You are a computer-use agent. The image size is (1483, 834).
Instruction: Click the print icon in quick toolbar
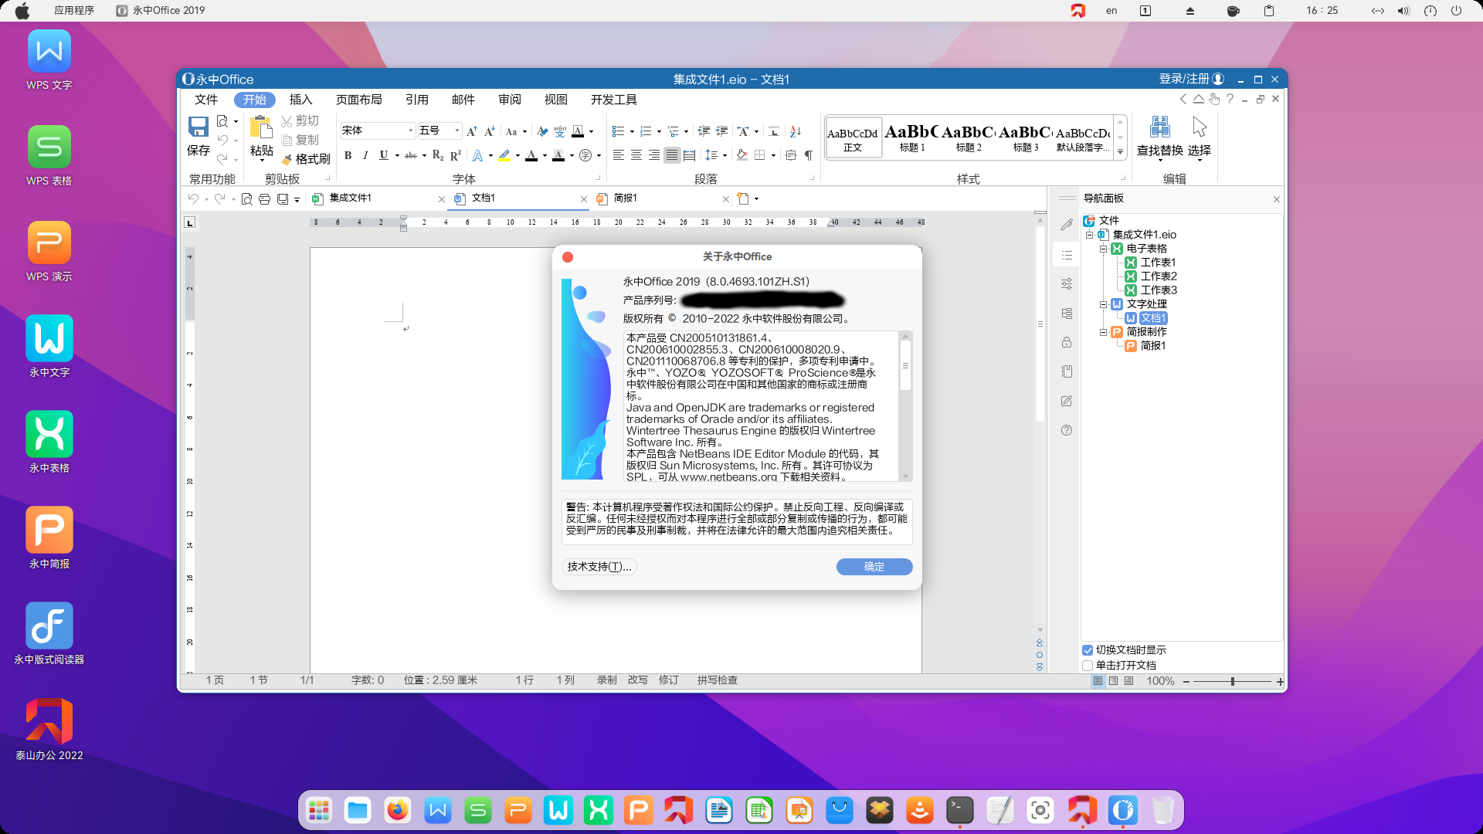[x=264, y=199]
